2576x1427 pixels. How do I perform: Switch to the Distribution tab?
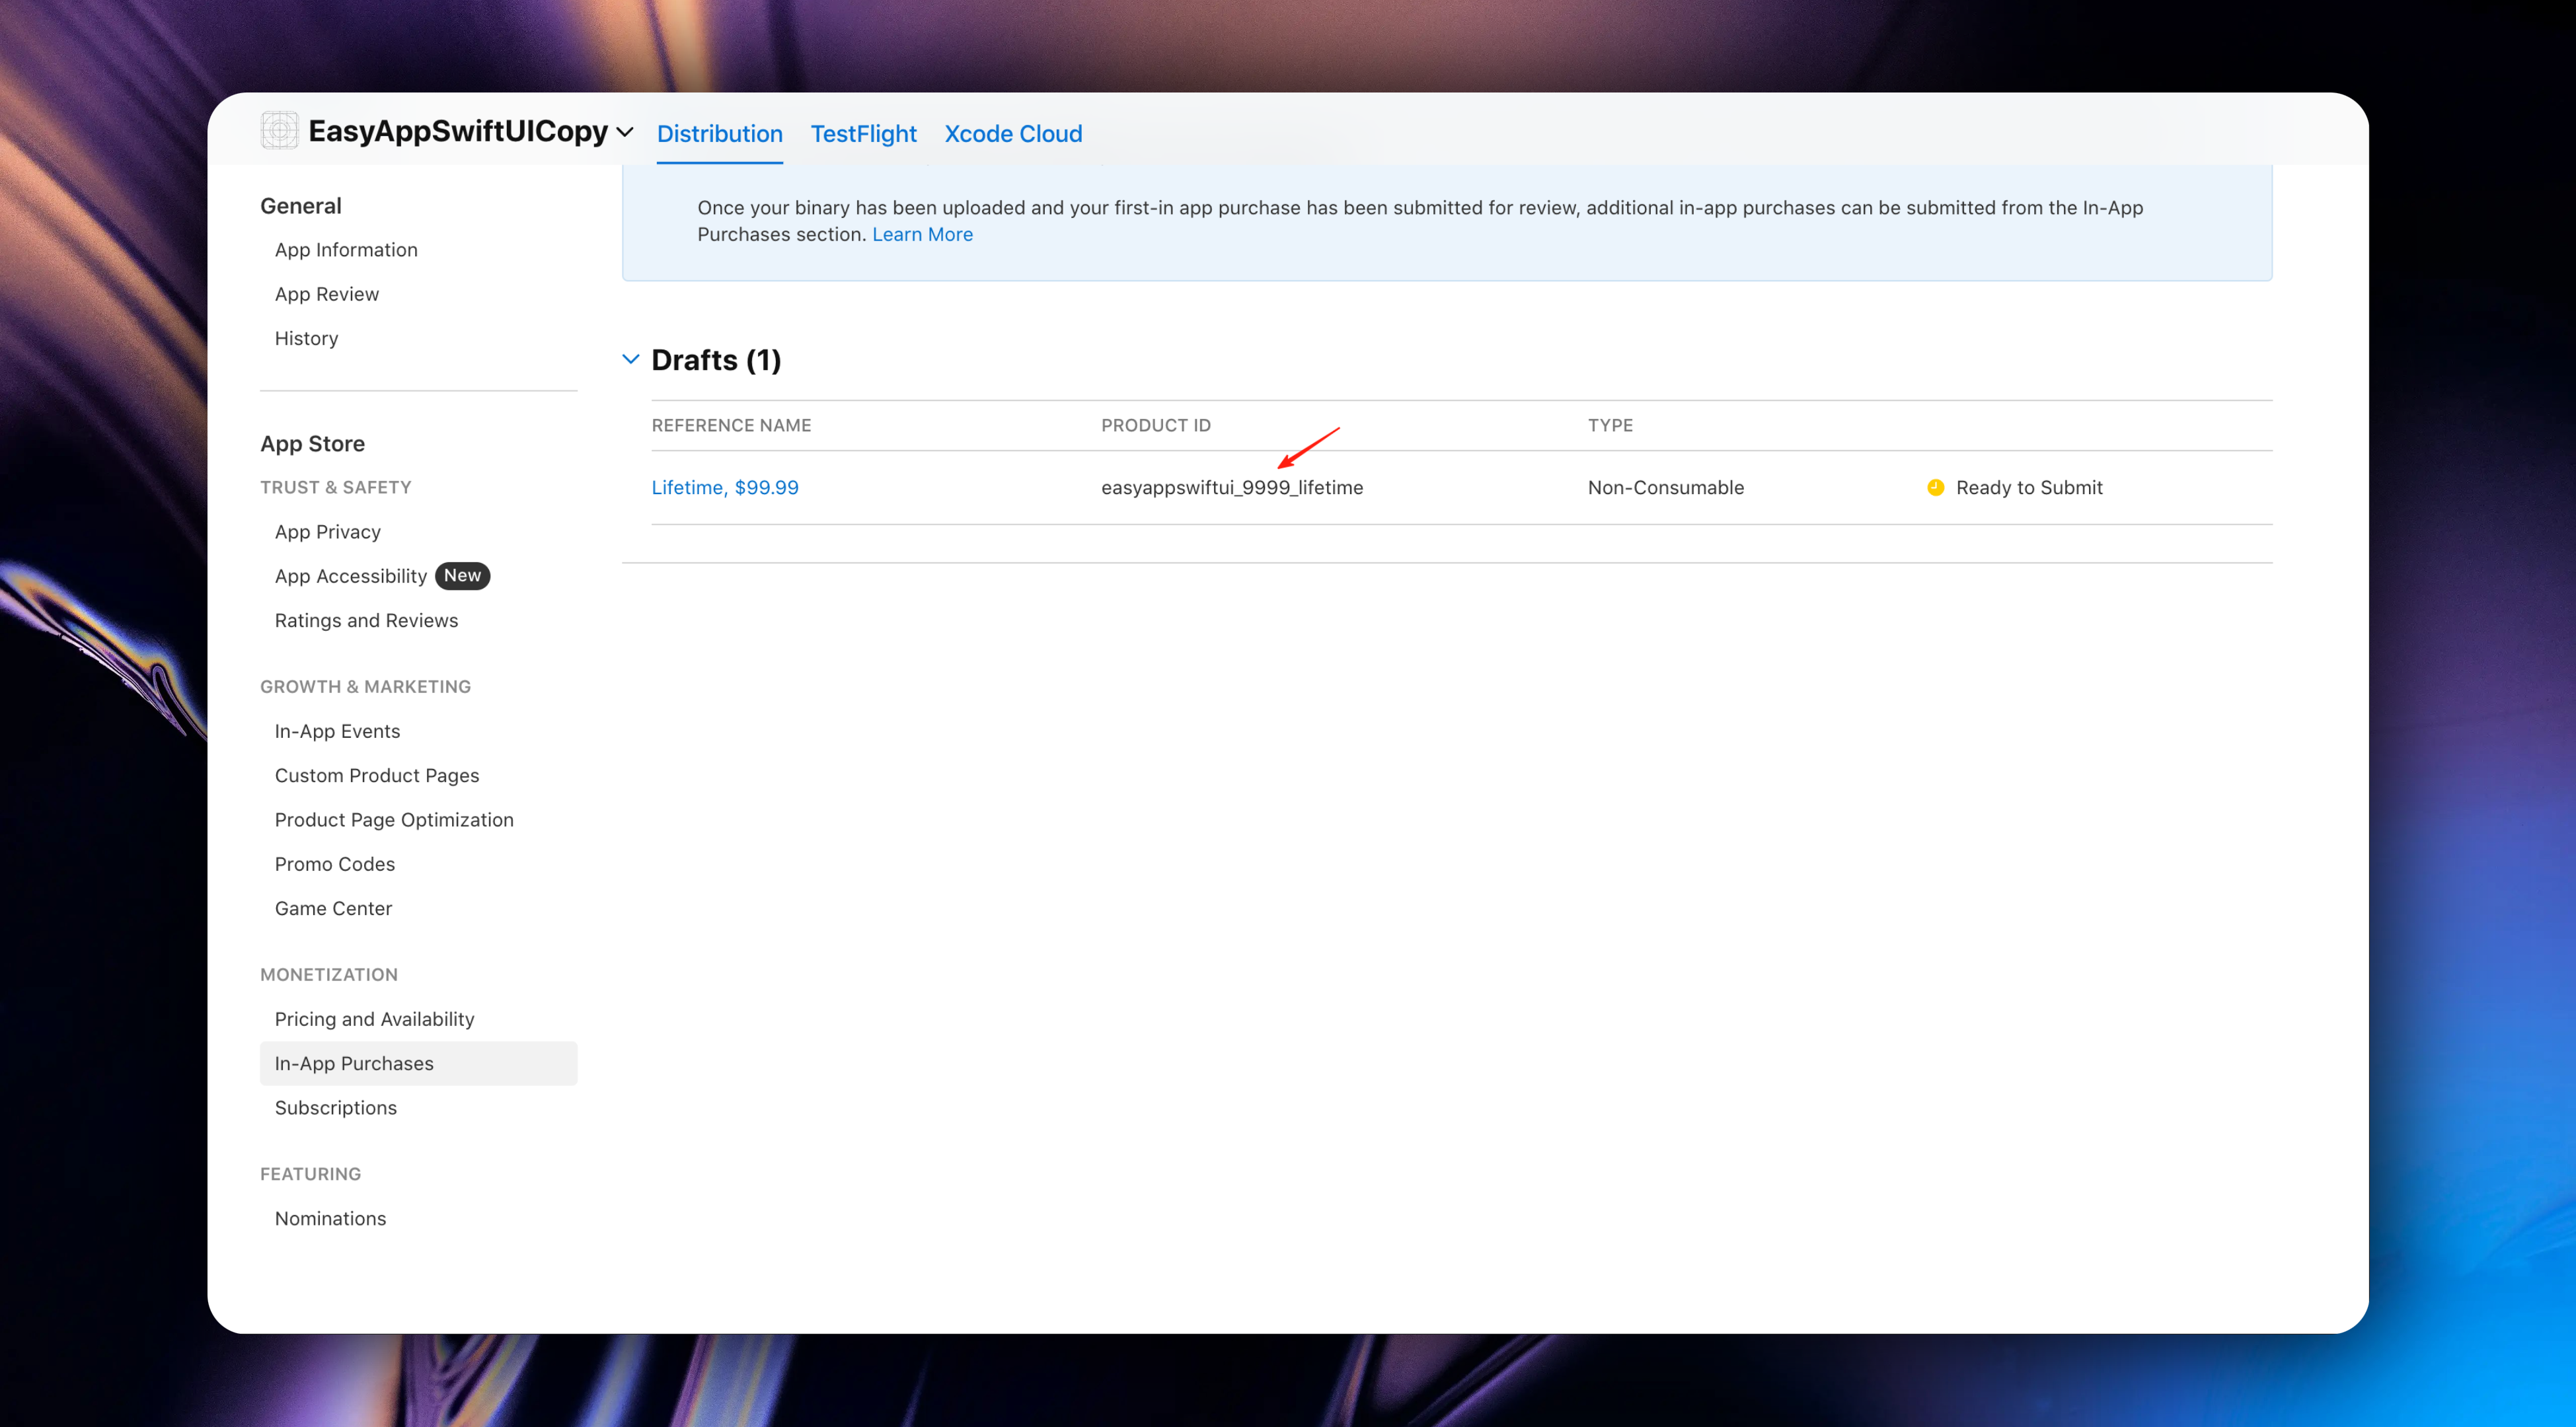pyautogui.click(x=719, y=133)
